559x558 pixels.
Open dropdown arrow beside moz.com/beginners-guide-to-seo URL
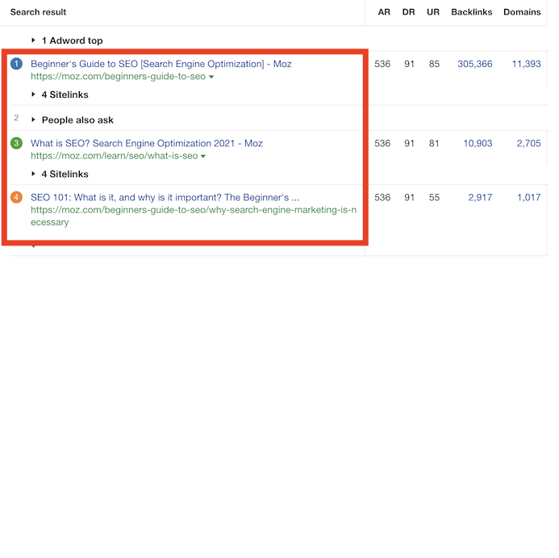pyautogui.click(x=211, y=77)
